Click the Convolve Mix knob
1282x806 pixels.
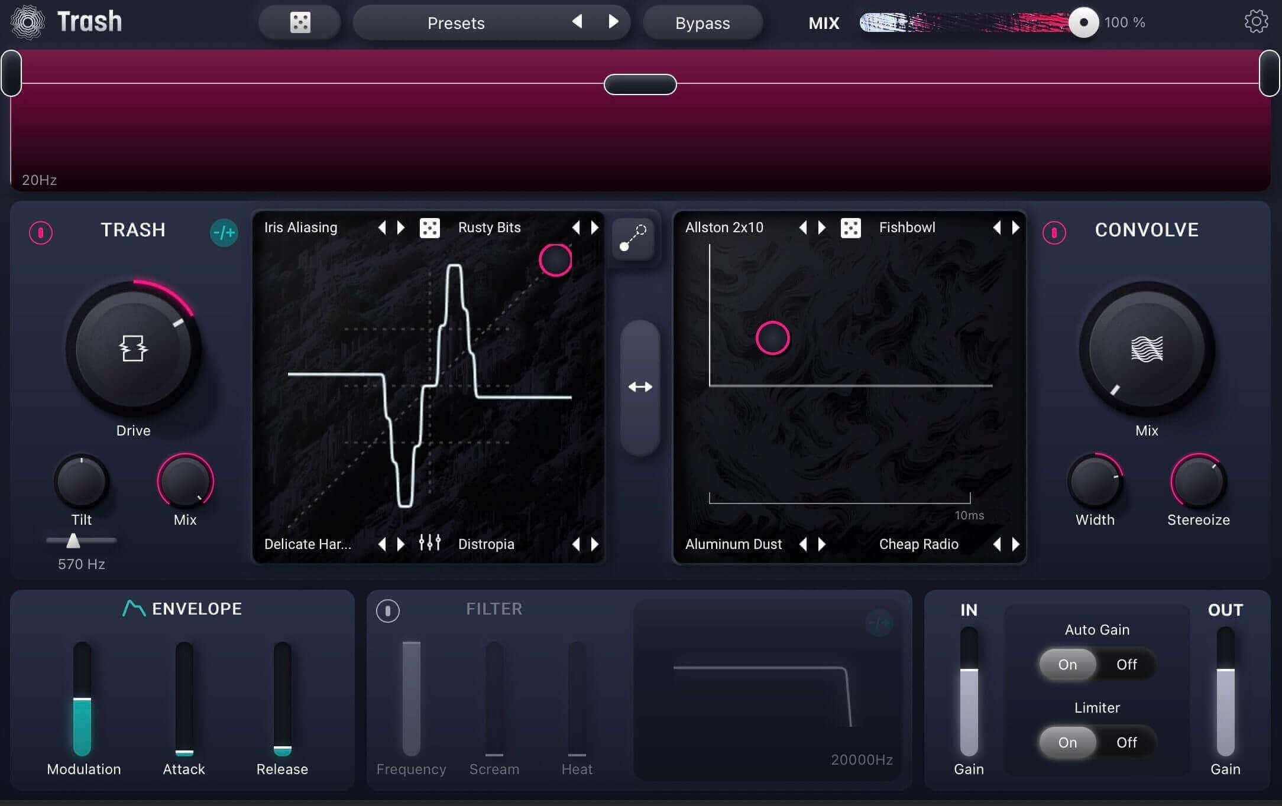click(1147, 349)
